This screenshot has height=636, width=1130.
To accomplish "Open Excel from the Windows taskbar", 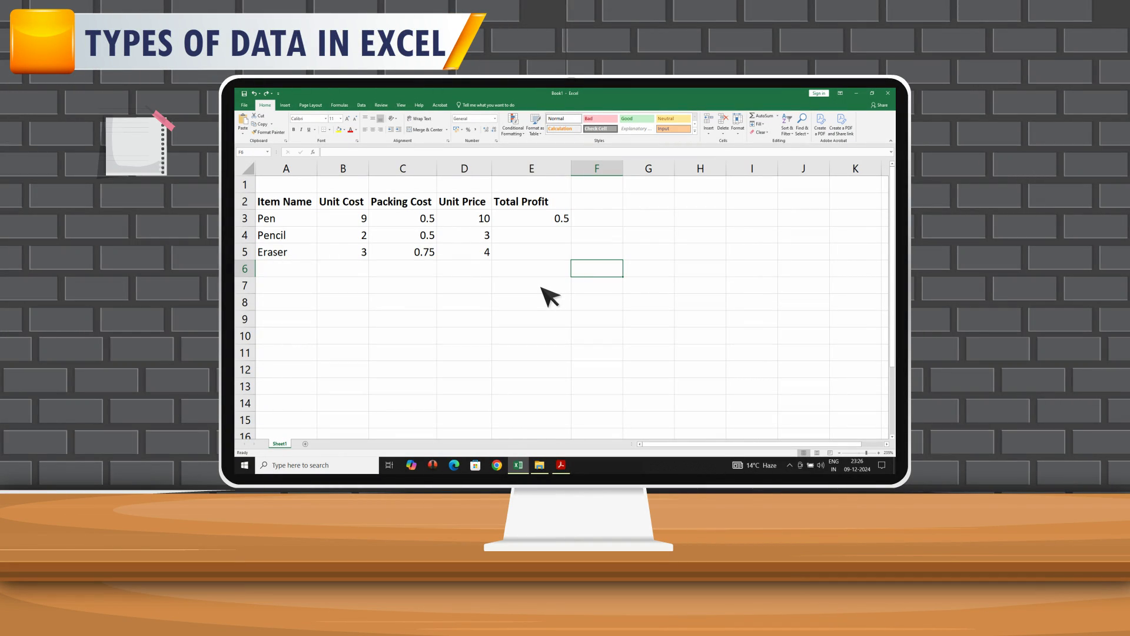I will pyautogui.click(x=518, y=465).
